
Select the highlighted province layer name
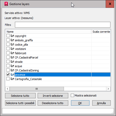[x=20, y=75]
